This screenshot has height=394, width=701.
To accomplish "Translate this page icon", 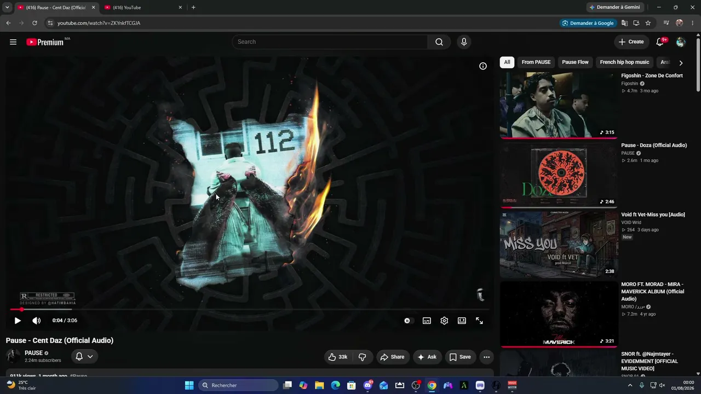I will [x=624, y=23].
